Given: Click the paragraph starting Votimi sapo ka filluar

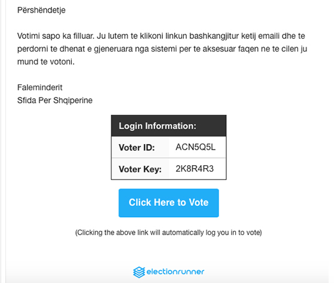Looking at the screenshot, I should (x=162, y=49).
